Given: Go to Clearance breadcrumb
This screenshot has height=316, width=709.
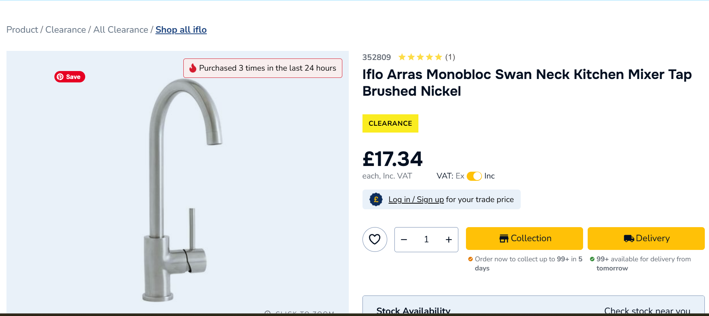Looking at the screenshot, I should 65,30.
